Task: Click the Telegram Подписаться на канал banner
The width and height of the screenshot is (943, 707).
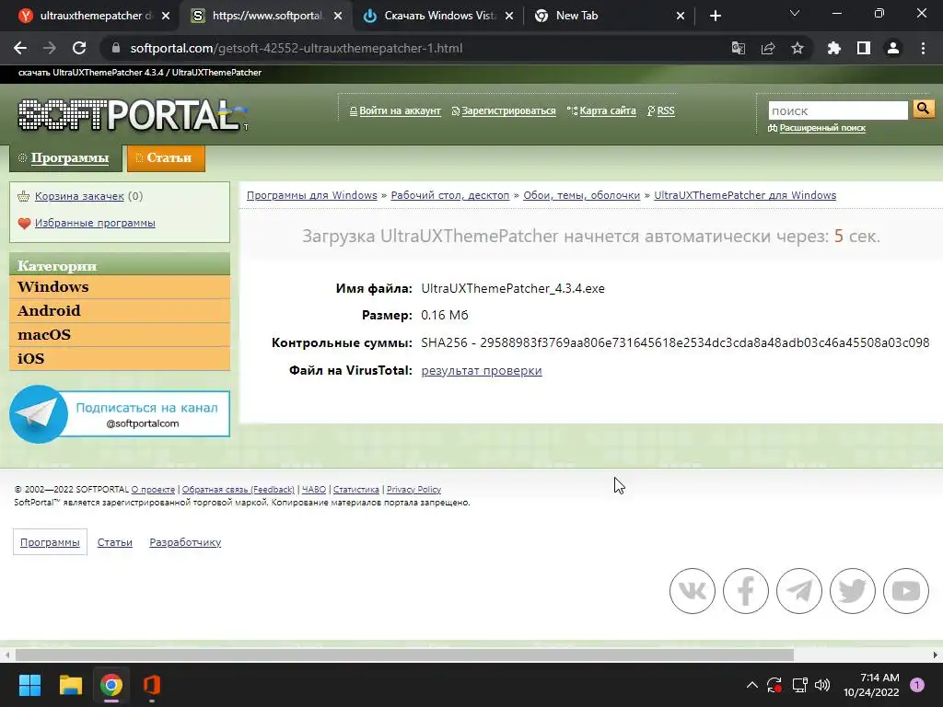Action: pos(120,414)
